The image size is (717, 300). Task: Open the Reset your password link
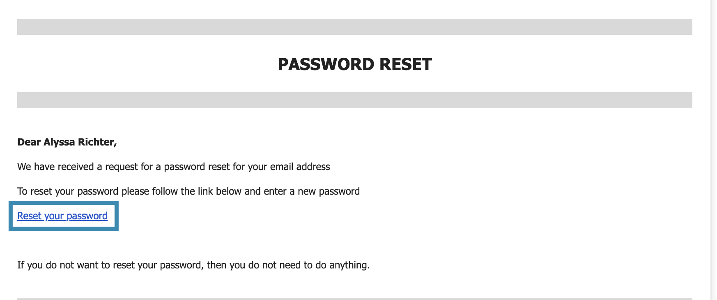point(62,216)
